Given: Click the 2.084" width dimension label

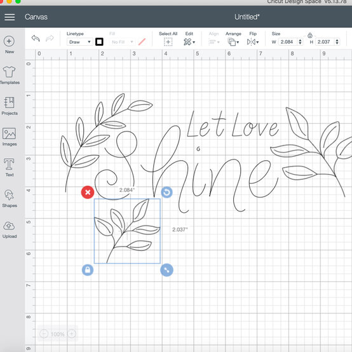Looking at the screenshot, I should coord(127,190).
